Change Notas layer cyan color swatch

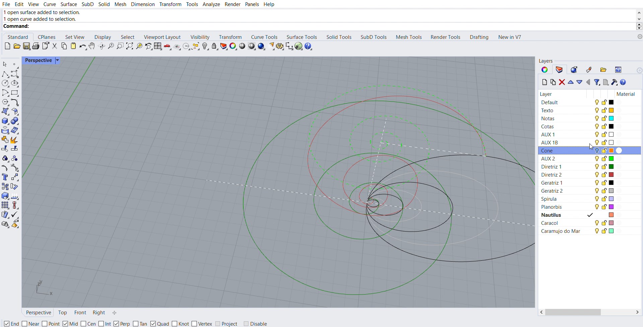click(612, 119)
